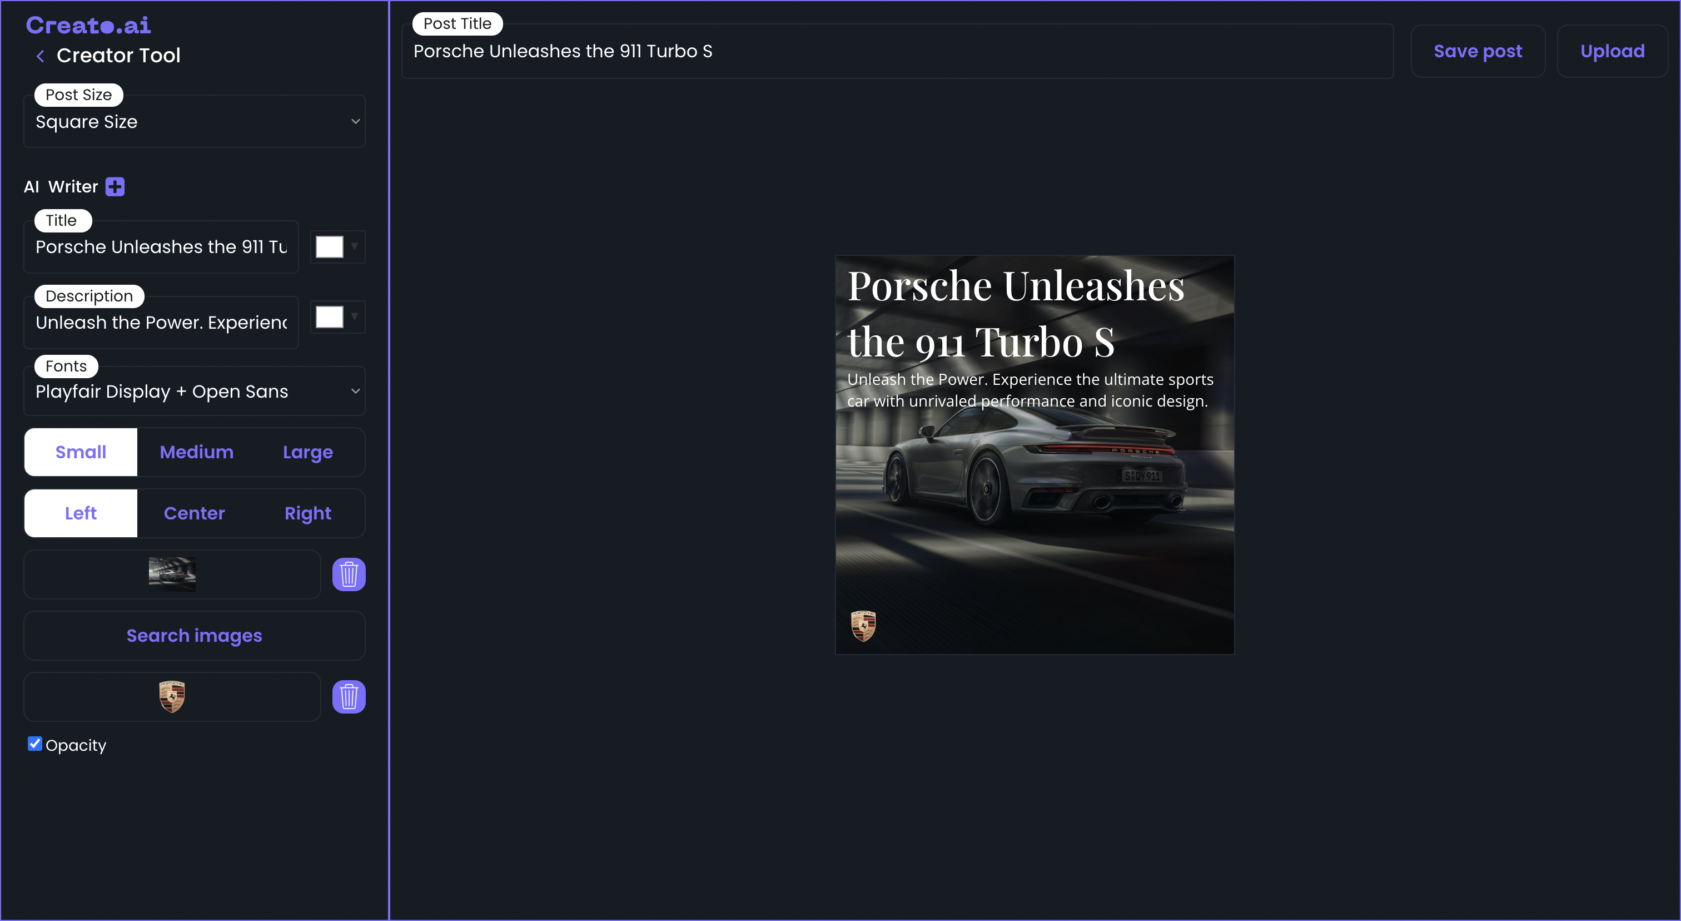
Task: Align text Left
Action: click(81, 513)
